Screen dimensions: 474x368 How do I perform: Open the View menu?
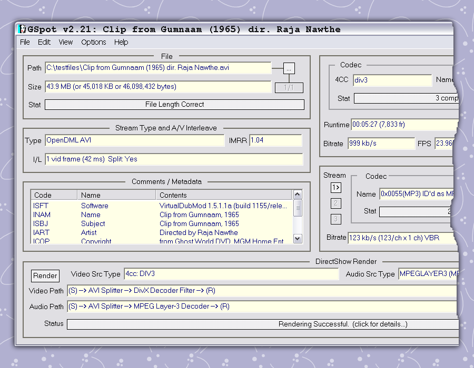coord(66,42)
